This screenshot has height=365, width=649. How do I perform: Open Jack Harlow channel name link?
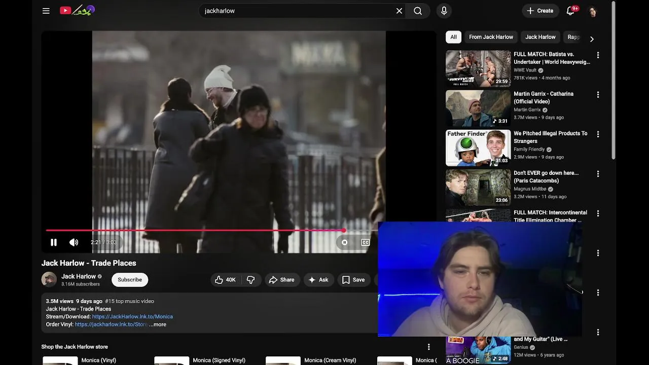pyautogui.click(x=79, y=276)
